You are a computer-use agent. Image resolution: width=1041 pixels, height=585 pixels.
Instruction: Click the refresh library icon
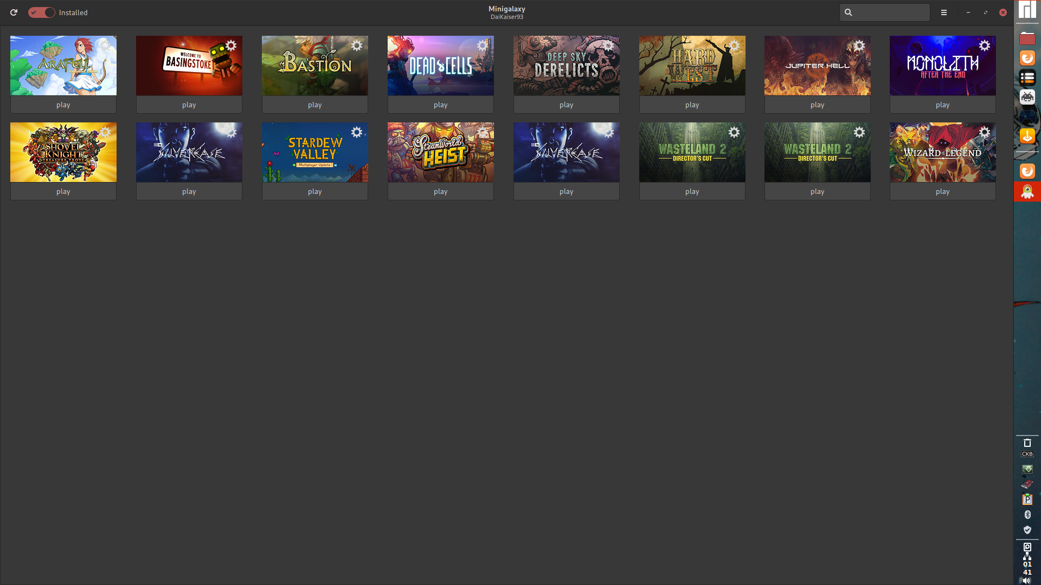[x=14, y=12]
